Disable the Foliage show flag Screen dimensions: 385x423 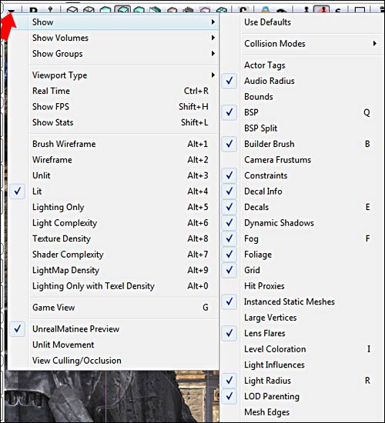303,255
